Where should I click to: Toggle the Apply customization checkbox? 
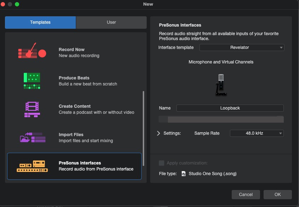[x=162, y=163]
